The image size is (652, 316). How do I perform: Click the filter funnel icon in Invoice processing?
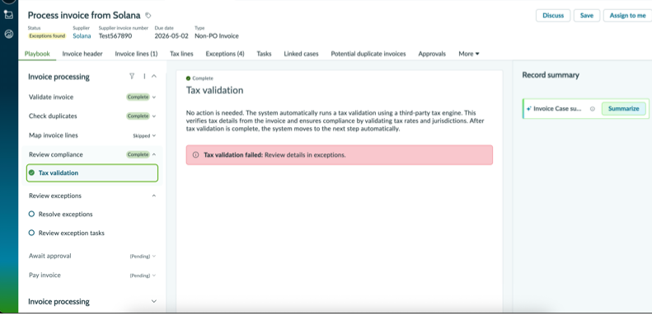pyautogui.click(x=132, y=76)
